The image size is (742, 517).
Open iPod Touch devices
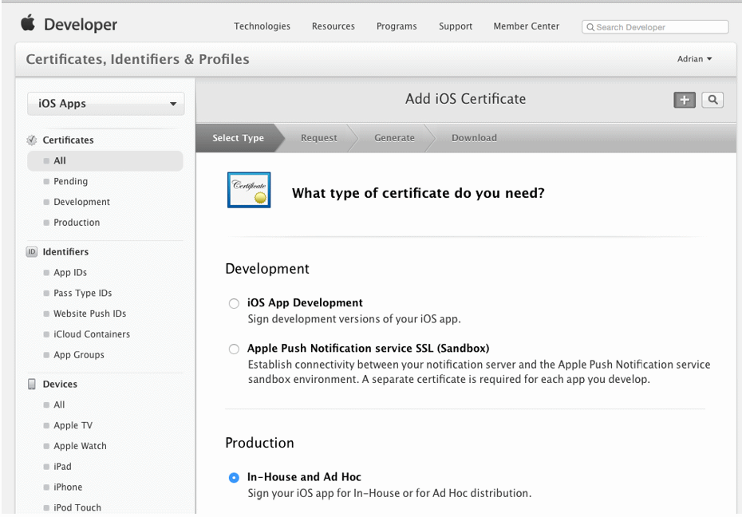[77, 507]
